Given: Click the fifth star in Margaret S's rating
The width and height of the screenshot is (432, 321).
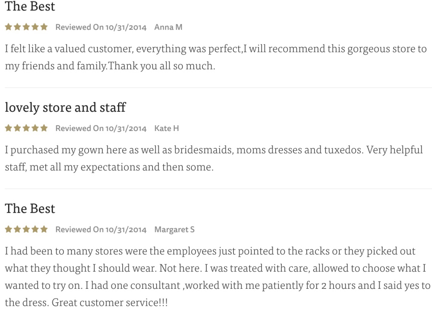Looking at the screenshot, I should 44,229.
